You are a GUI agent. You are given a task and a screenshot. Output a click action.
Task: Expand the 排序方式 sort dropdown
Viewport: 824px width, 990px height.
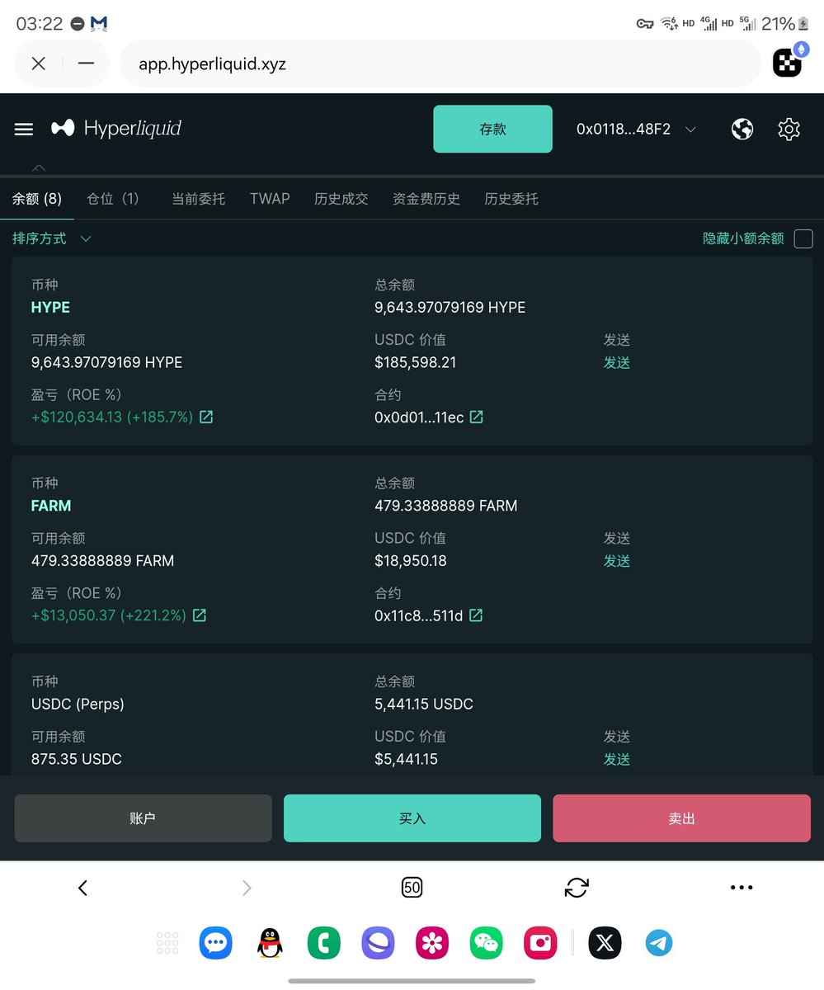tap(51, 238)
